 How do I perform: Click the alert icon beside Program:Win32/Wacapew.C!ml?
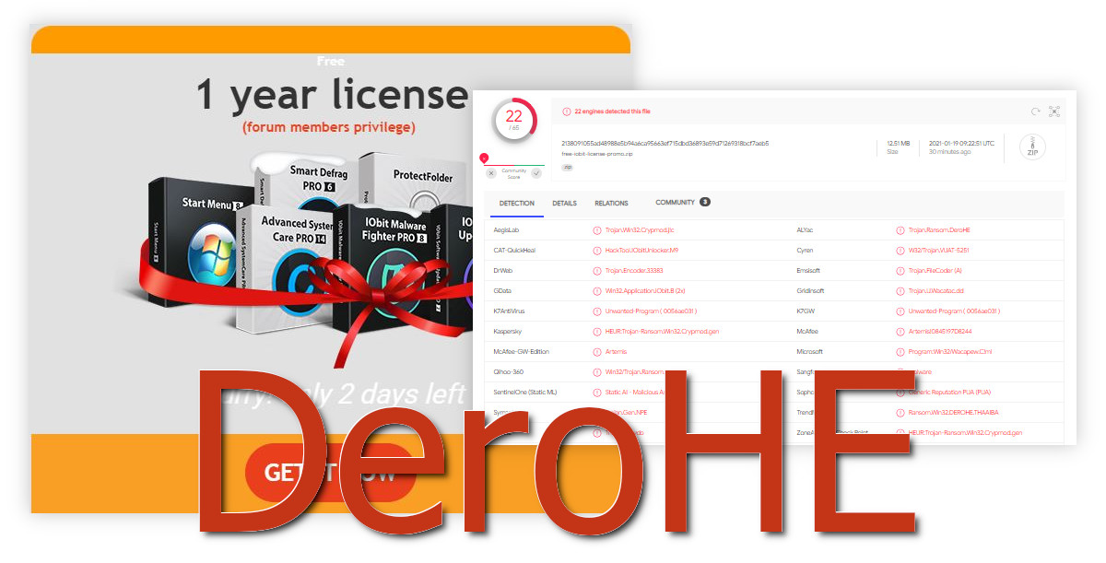[x=900, y=351]
